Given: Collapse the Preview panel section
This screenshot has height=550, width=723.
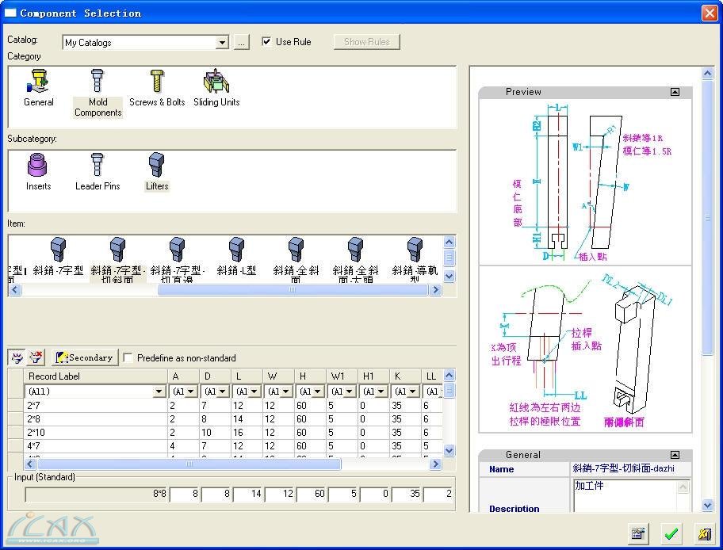Looking at the screenshot, I should [x=675, y=92].
